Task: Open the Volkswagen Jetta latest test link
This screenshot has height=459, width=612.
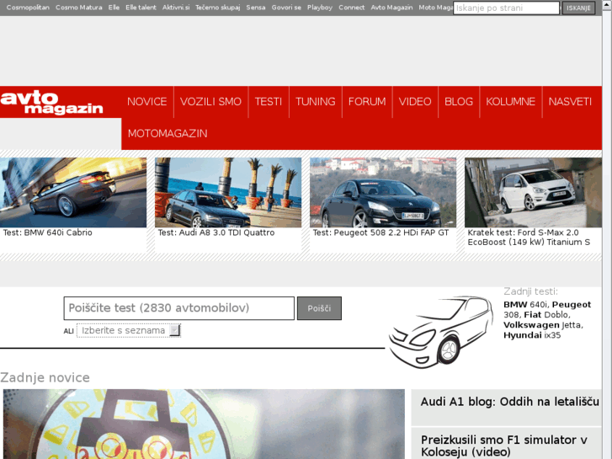Action: (x=542, y=325)
